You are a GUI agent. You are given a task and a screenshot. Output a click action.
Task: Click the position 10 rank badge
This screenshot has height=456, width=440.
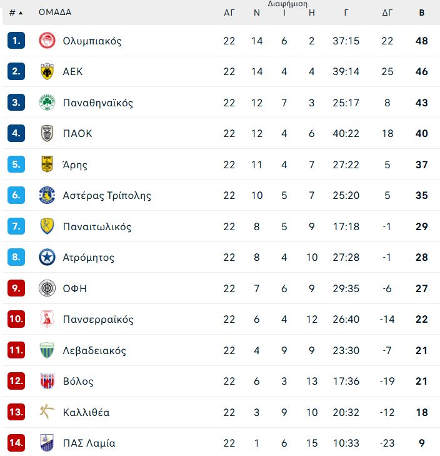point(16,319)
